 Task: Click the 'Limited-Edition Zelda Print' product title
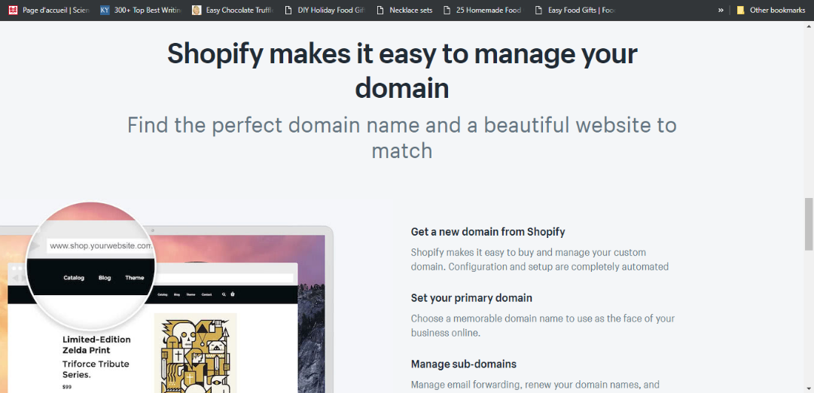(96, 345)
